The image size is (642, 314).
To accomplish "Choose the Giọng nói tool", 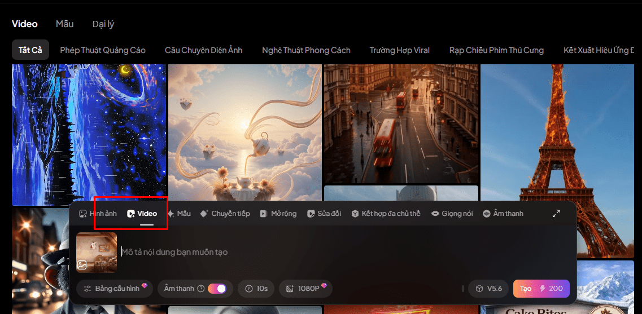I will [x=452, y=214].
